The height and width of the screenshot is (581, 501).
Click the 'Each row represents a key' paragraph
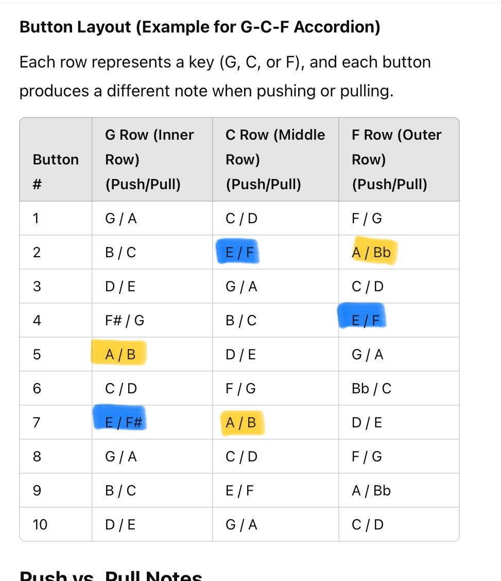pyautogui.click(x=225, y=76)
